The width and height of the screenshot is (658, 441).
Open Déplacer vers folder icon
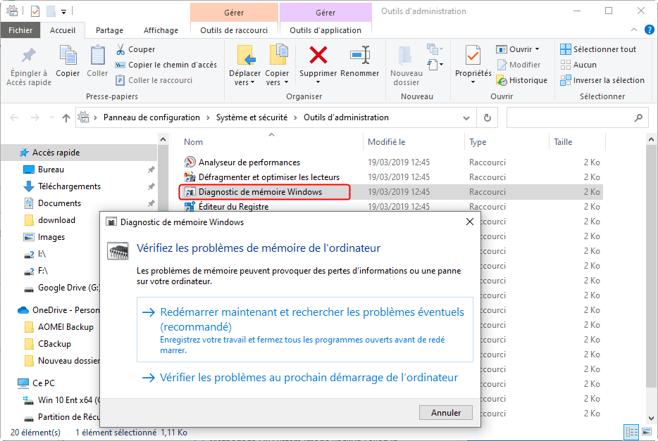(245, 56)
